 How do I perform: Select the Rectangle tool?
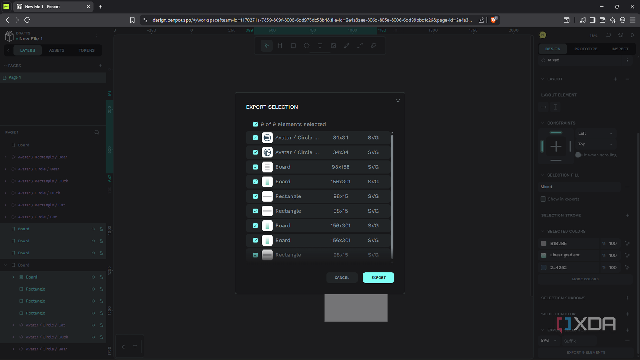[293, 46]
